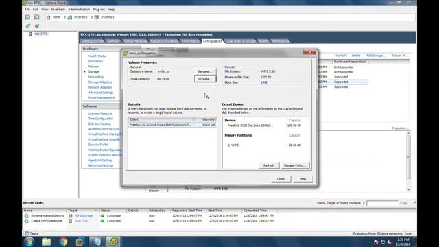Click the second Inventory breadcrumb host icon
439x247 pixels.
[x=96, y=17]
